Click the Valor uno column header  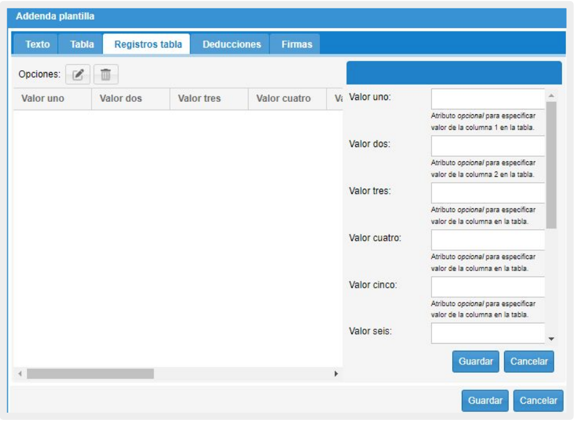tap(43, 99)
